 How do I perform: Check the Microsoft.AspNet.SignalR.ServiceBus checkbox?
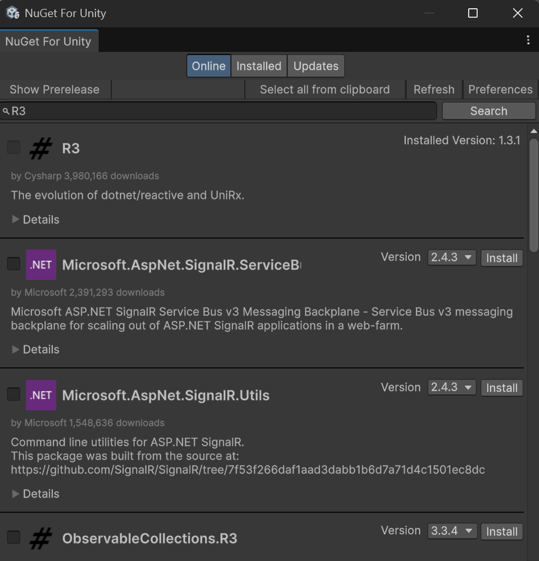click(13, 263)
